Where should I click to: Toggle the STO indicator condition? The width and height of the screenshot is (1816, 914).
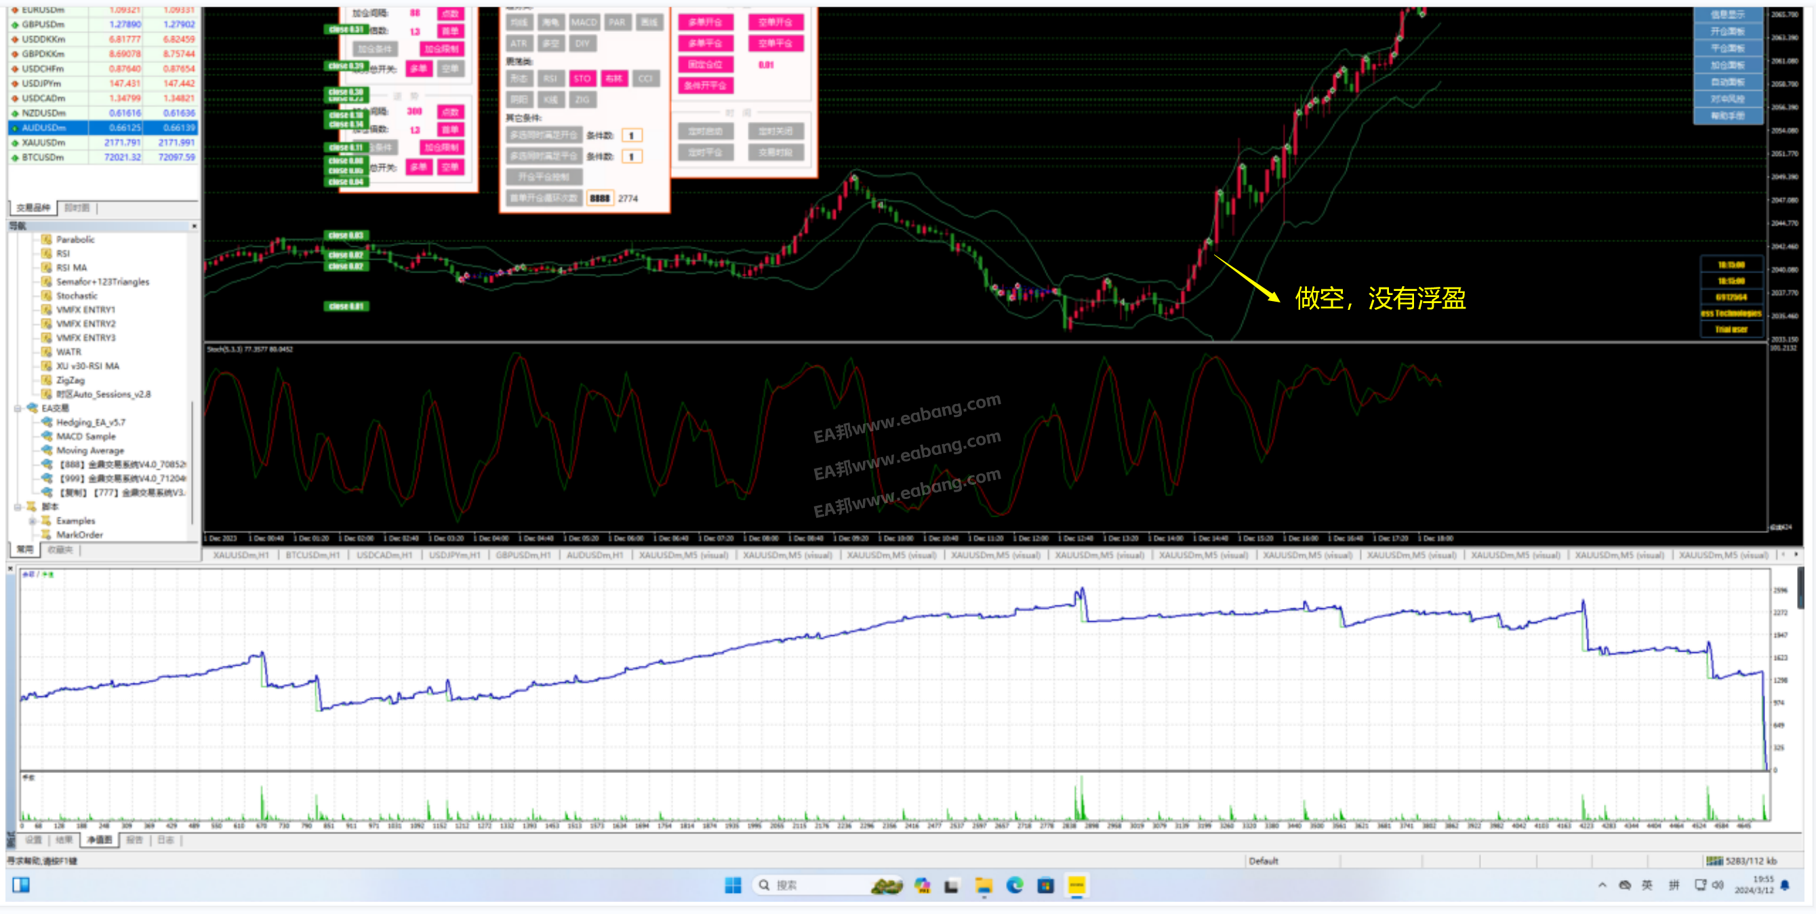[582, 79]
